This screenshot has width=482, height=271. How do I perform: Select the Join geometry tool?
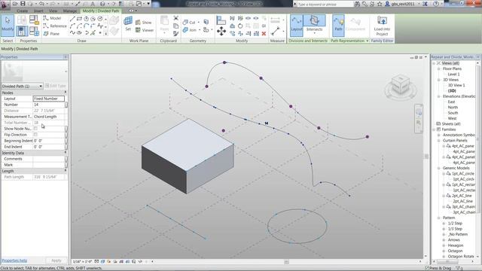click(x=189, y=30)
